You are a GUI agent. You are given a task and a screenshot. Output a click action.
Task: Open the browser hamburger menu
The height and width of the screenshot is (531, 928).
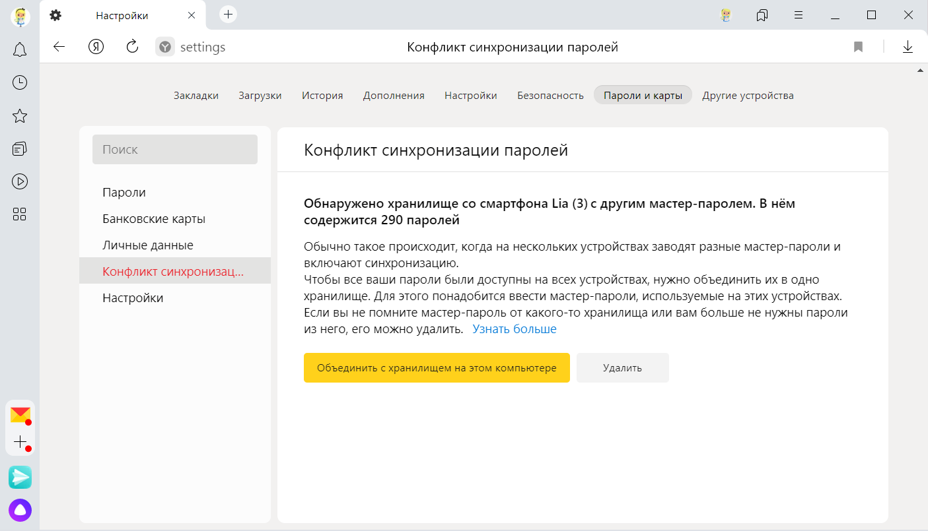(x=799, y=15)
